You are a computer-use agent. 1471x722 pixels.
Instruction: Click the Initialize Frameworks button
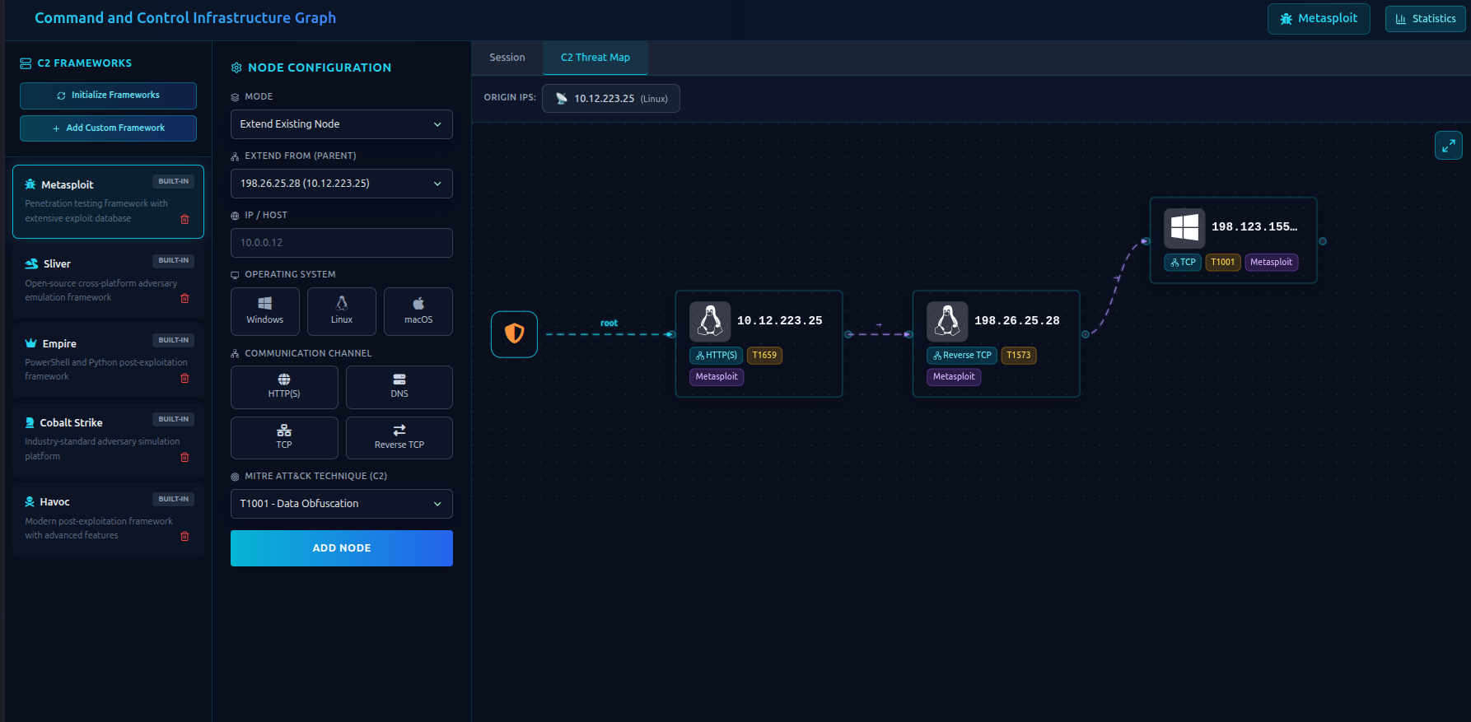pyautogui.click(x=108, y=95)
